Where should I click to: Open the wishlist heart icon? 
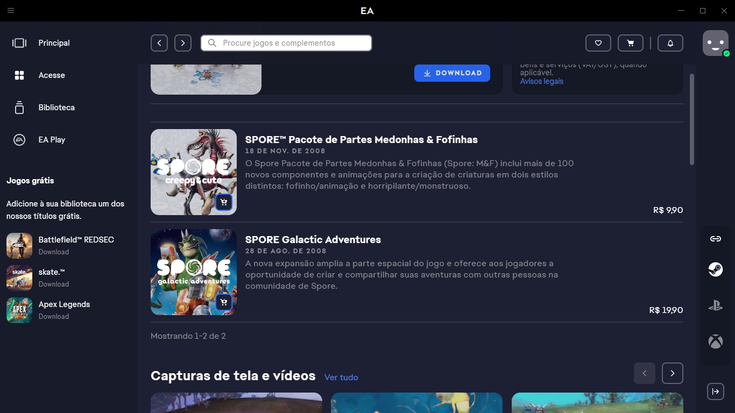[598, 43]
